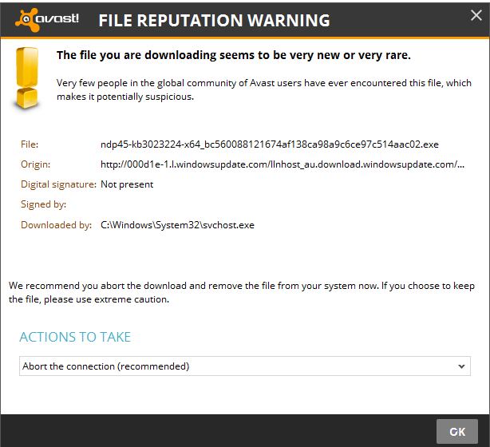
Task: Click the 'We recommend you abort' recommendation text
Action: [242, 293]
